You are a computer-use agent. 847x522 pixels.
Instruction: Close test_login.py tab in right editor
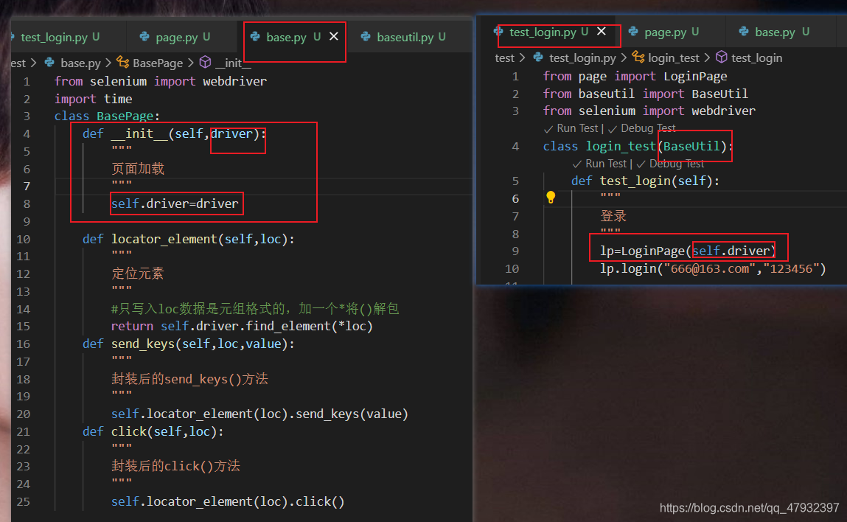(602, 32)
